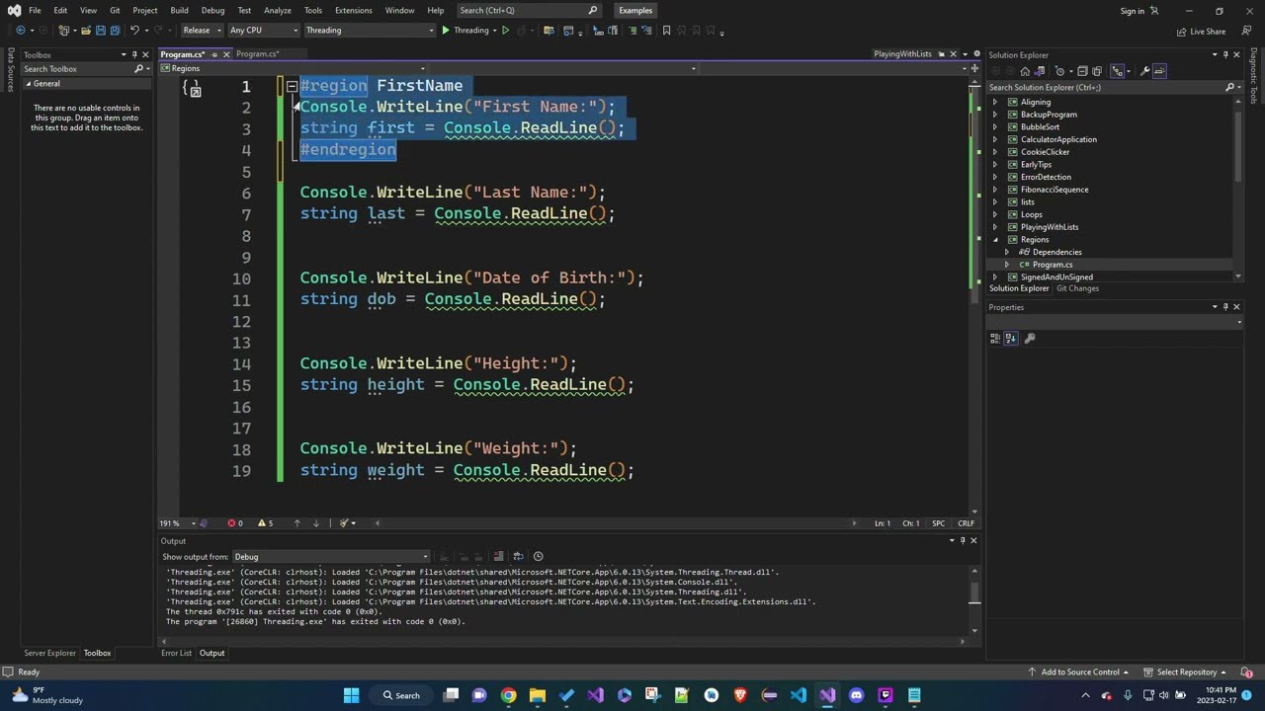Screen dimensions: 1265x711
Task: Open the Debug menu
Action: coord(212,10)
